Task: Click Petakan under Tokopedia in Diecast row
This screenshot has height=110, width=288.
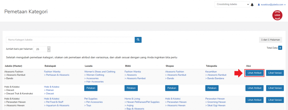Action: tap(212, 88)
